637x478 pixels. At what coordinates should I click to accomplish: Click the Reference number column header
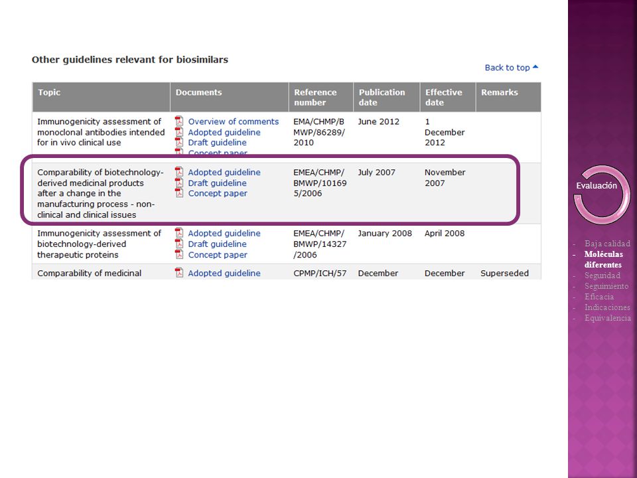[x=321, y=97]
